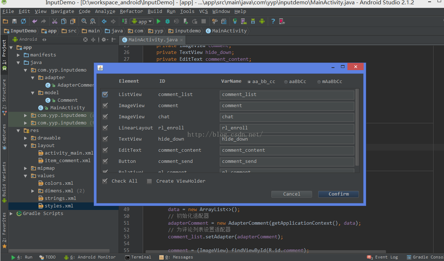
Task: Click the green Run app button
Action: 159,22
